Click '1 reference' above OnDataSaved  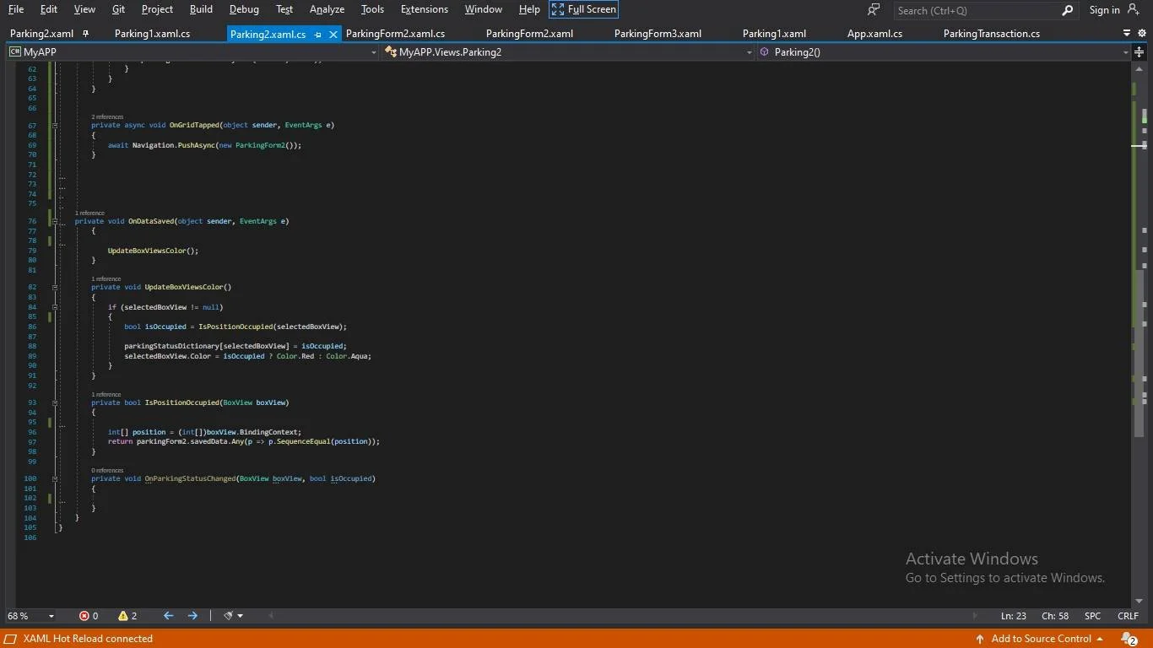(x=89, y=213)
